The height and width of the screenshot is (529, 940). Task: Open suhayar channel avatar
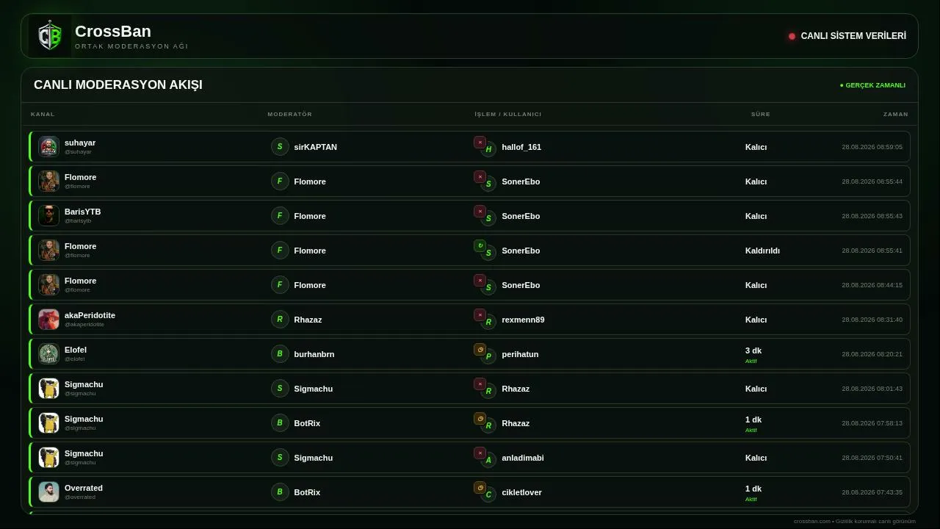point(48,146)
